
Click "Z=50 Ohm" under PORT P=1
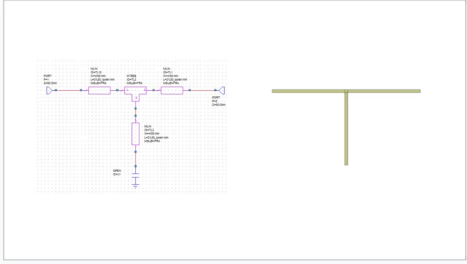pos(50,83)
